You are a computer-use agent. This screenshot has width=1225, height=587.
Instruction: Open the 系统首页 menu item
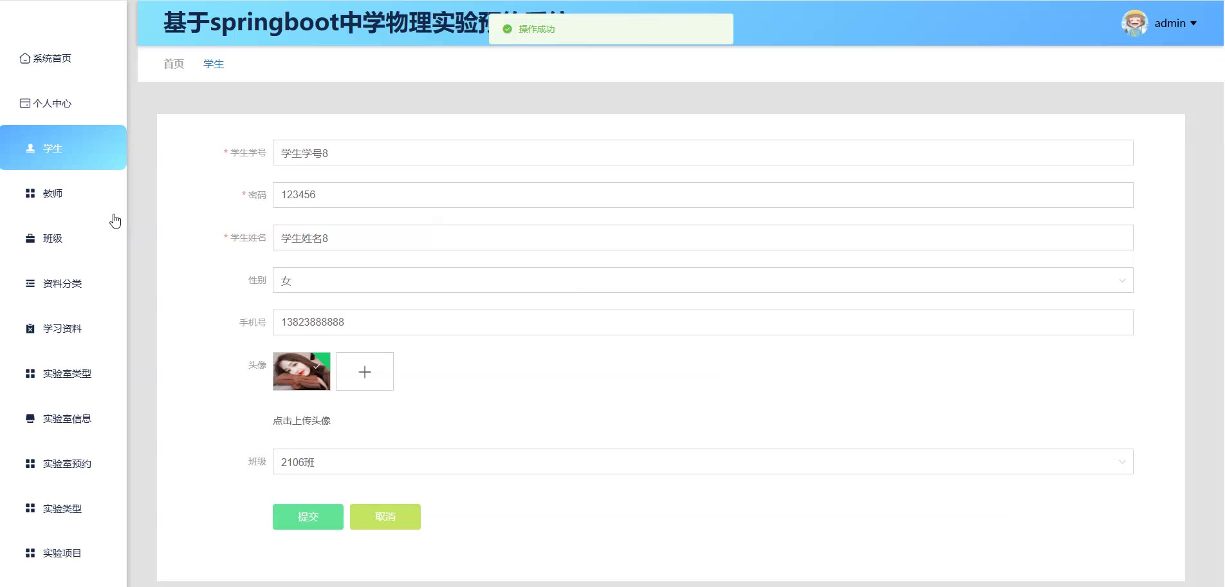pyautogui.click(x=63, y=59)
